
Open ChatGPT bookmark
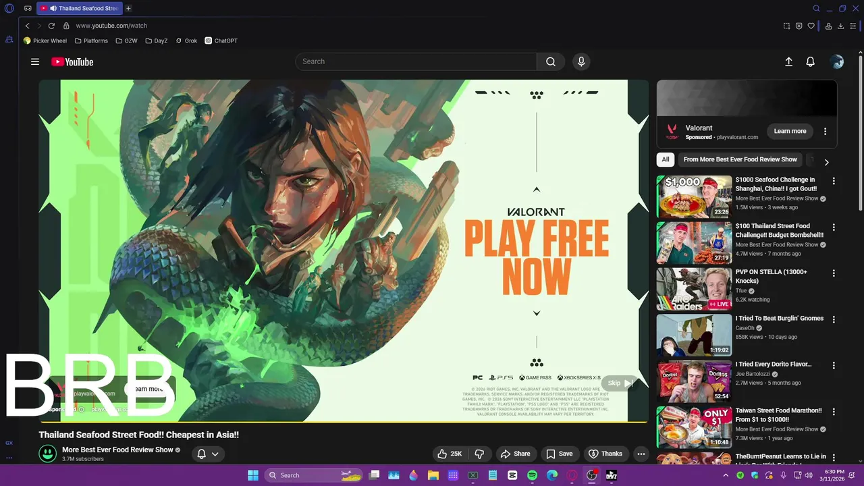[x=221, y=40]
